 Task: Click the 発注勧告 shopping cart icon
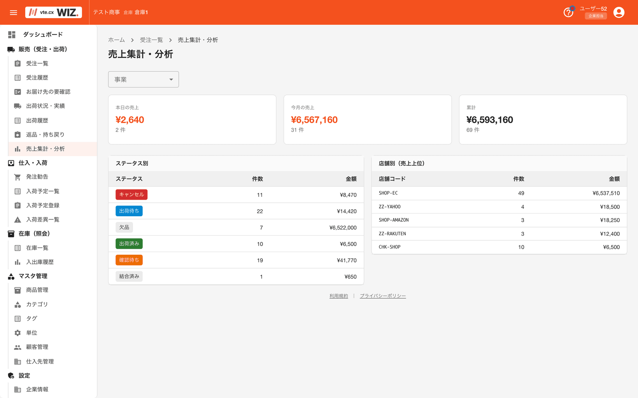pos(18,177)
